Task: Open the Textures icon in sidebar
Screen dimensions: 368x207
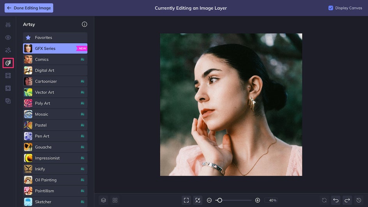Action: [x=8, y=101]
